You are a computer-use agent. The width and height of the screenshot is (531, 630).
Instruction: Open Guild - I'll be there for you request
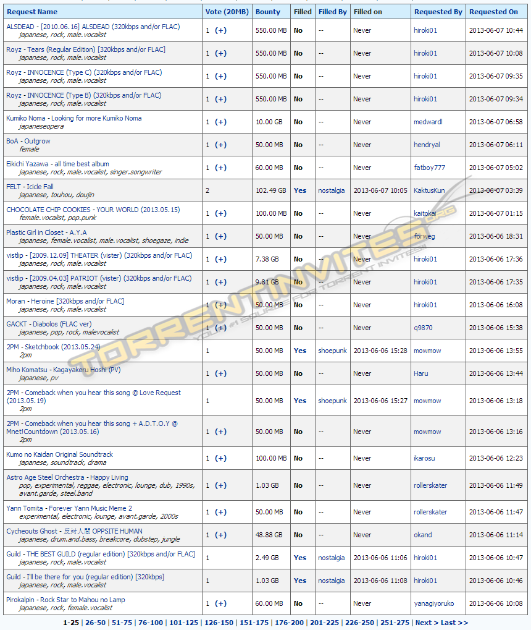85,577
